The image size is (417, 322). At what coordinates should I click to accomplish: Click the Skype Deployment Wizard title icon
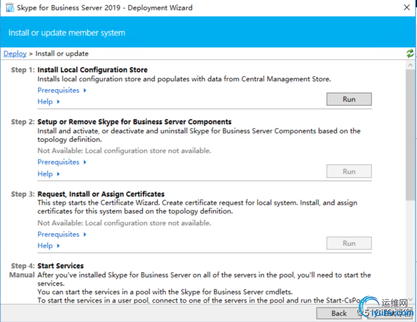[10, 8]
